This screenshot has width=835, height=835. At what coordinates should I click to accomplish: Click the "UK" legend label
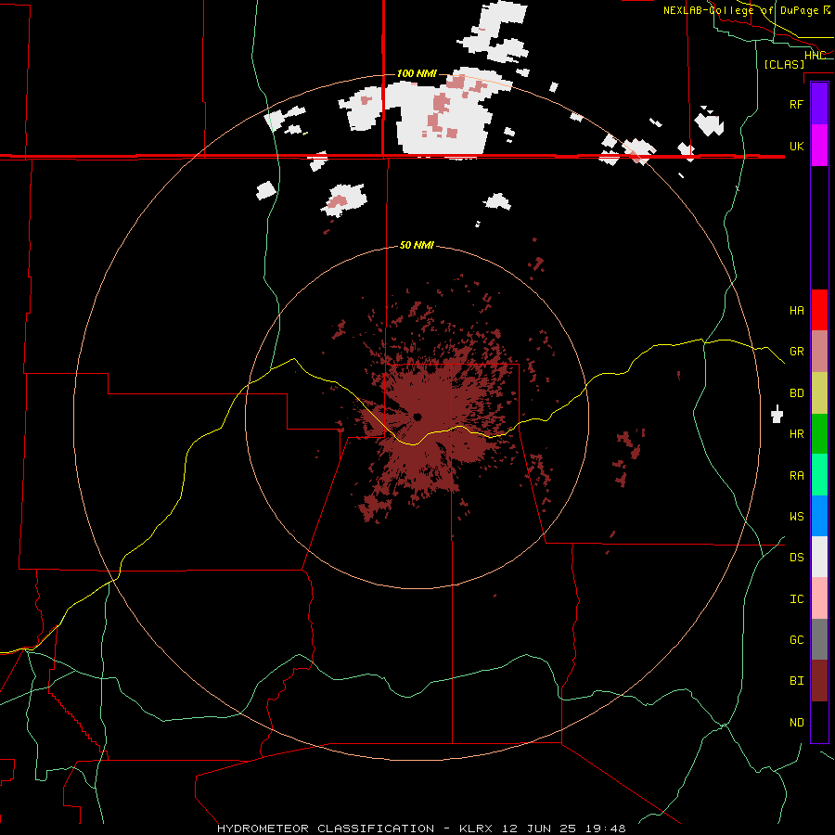point(796,146)
